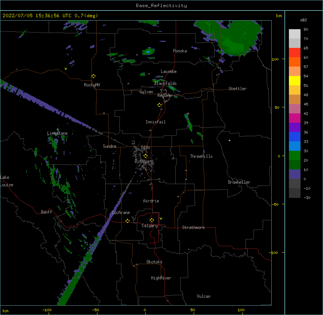Click the Didsbury label

pyautogui.click(x=144, y=161)
